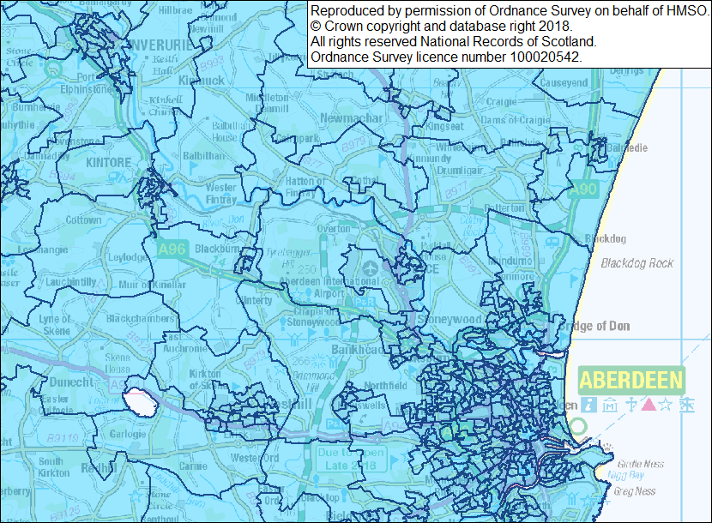Click the museum icon below ABERDEEN
Screen dimensions: 712x523
tap(609, 404)
